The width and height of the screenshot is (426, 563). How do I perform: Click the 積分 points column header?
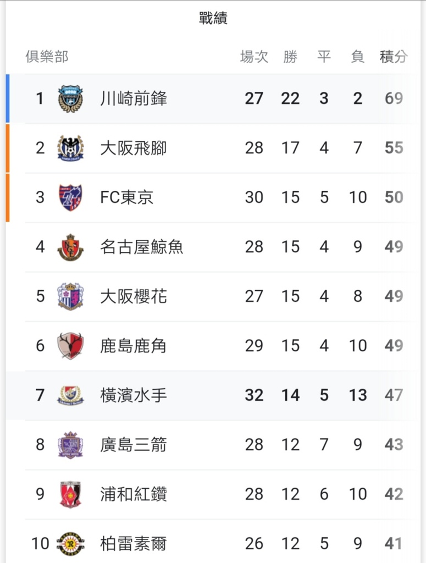(x=394, y=57)
